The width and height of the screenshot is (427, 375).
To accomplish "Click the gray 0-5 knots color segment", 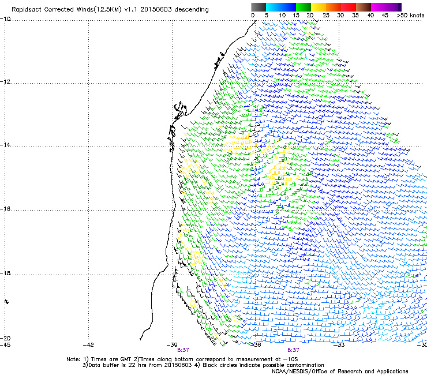I will 259,7.
